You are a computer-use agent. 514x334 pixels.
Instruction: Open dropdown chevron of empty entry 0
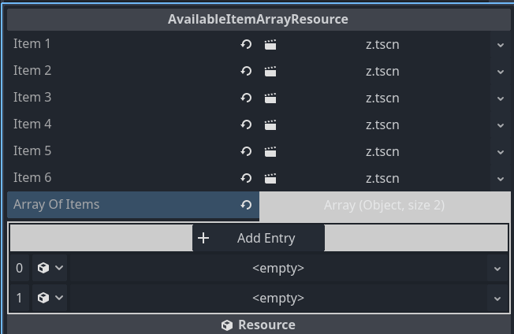tap(497, 269)
